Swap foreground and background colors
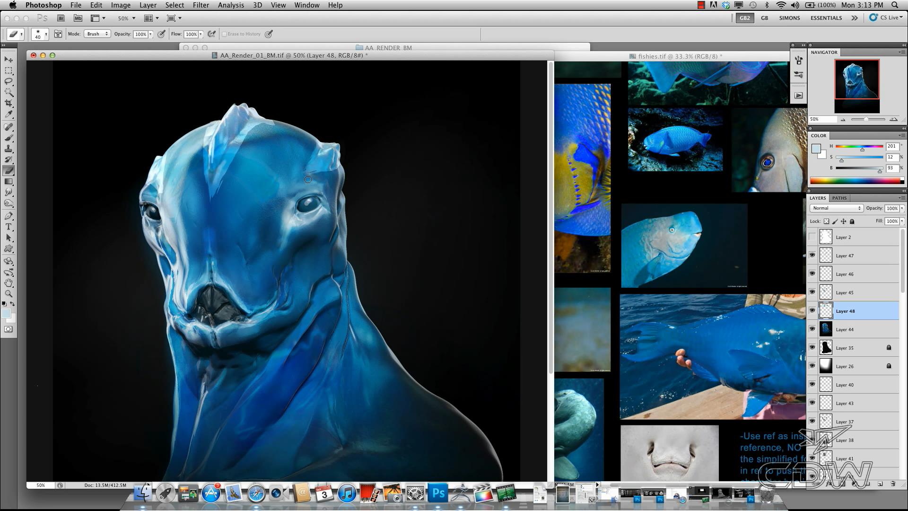 click(13, 304)
